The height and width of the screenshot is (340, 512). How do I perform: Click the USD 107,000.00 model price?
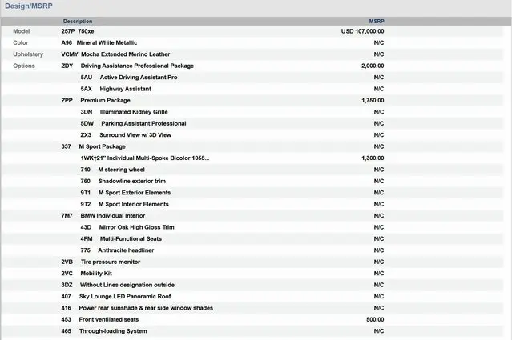click(362, 31)
